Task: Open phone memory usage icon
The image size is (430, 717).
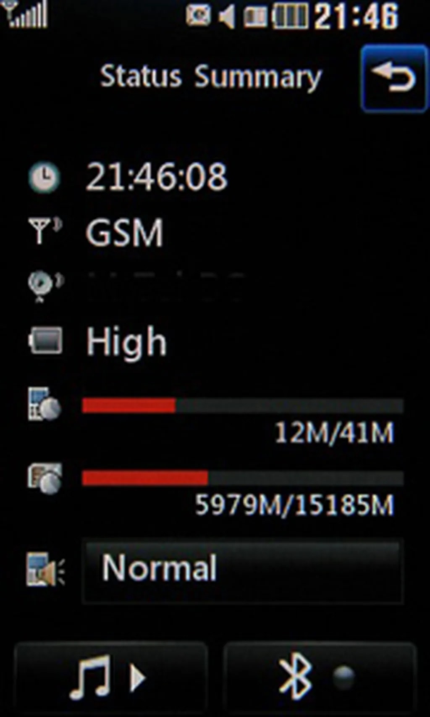Action: [x=44, y=404]
